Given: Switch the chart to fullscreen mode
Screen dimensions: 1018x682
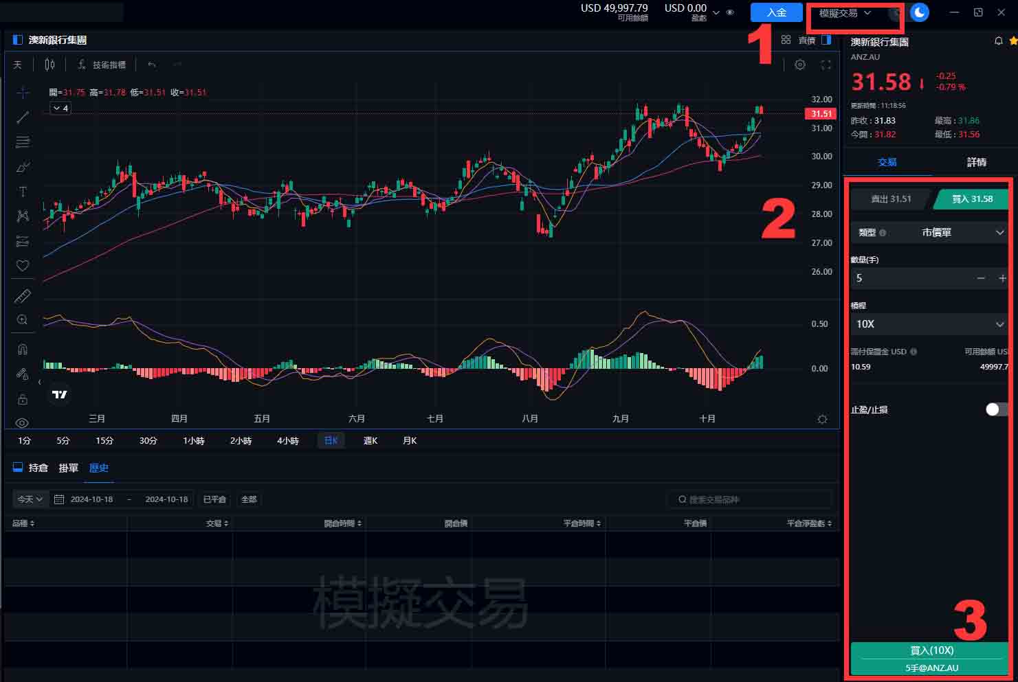Looking at the screenshot, I should tap(826, 65).
